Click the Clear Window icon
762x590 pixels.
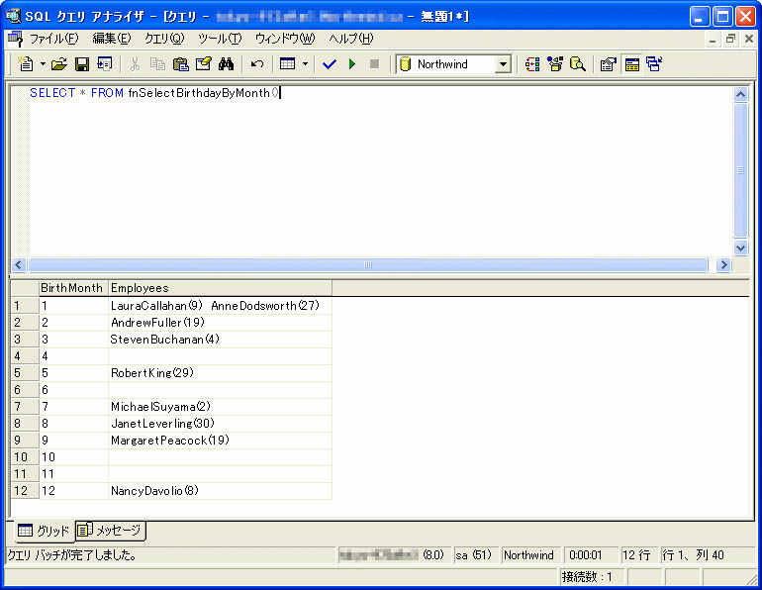click(203, 64)
